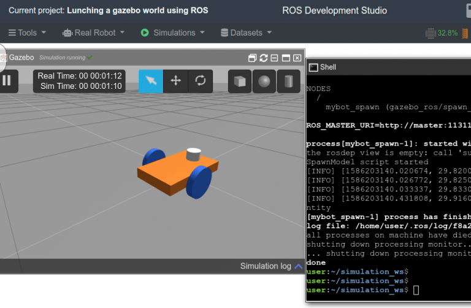
Task: Click the 'SpawnModel script started' line
Action: pos(367,162)
